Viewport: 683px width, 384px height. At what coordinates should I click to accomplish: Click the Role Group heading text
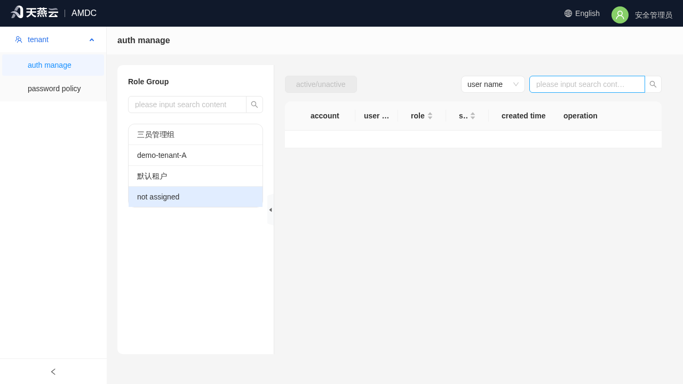tap(148, 82)
